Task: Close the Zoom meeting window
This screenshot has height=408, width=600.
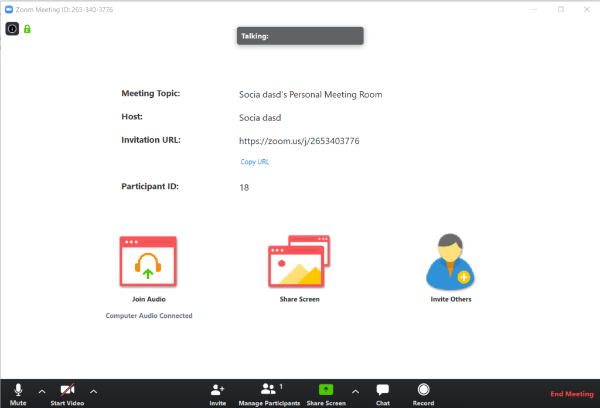Action: (587, 9)
